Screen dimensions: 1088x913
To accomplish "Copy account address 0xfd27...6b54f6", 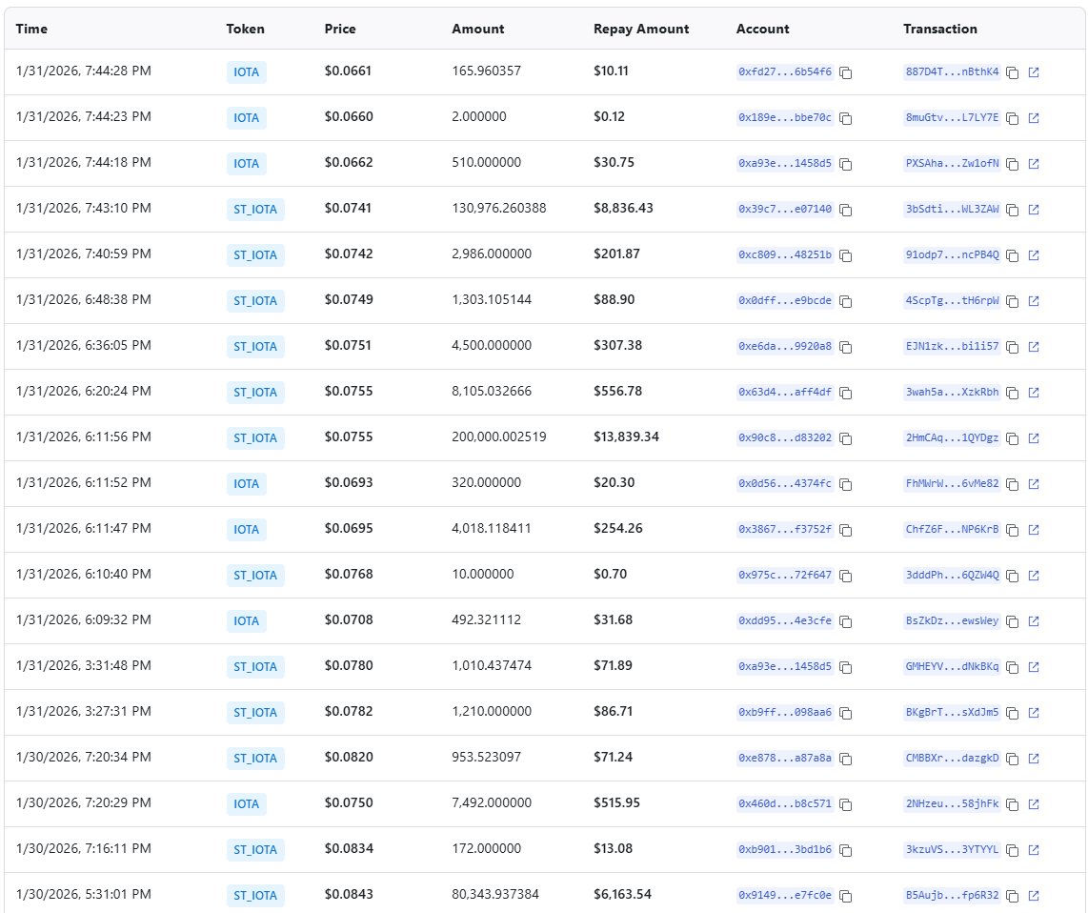I will 845,72.
